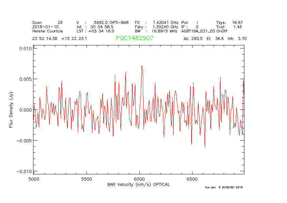Select the 6000 velocity tick label
The width and height of the screenshot is (287, 203).
click(x=139, y=179)
